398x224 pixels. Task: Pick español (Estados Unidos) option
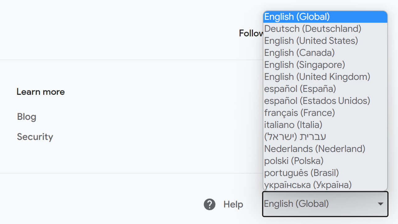(x=317, y=101)
